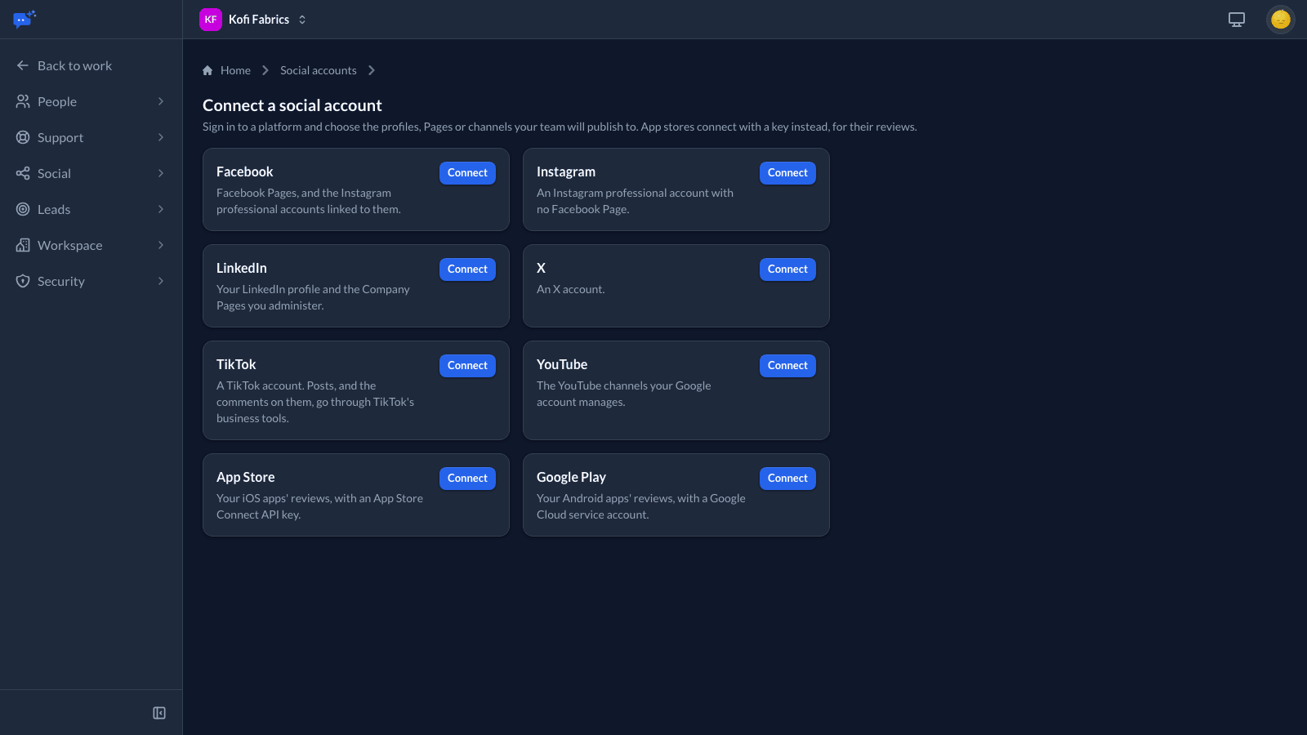Click the monitor display icon in header

click(x=1237, y=20)
